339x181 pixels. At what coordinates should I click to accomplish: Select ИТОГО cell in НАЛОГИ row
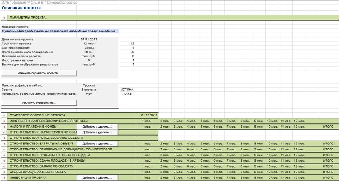[x=328, y=127]
